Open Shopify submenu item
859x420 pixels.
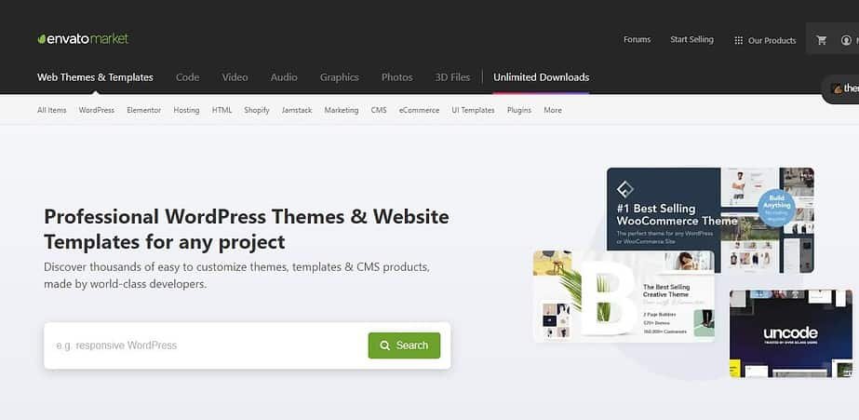(257, 110)
